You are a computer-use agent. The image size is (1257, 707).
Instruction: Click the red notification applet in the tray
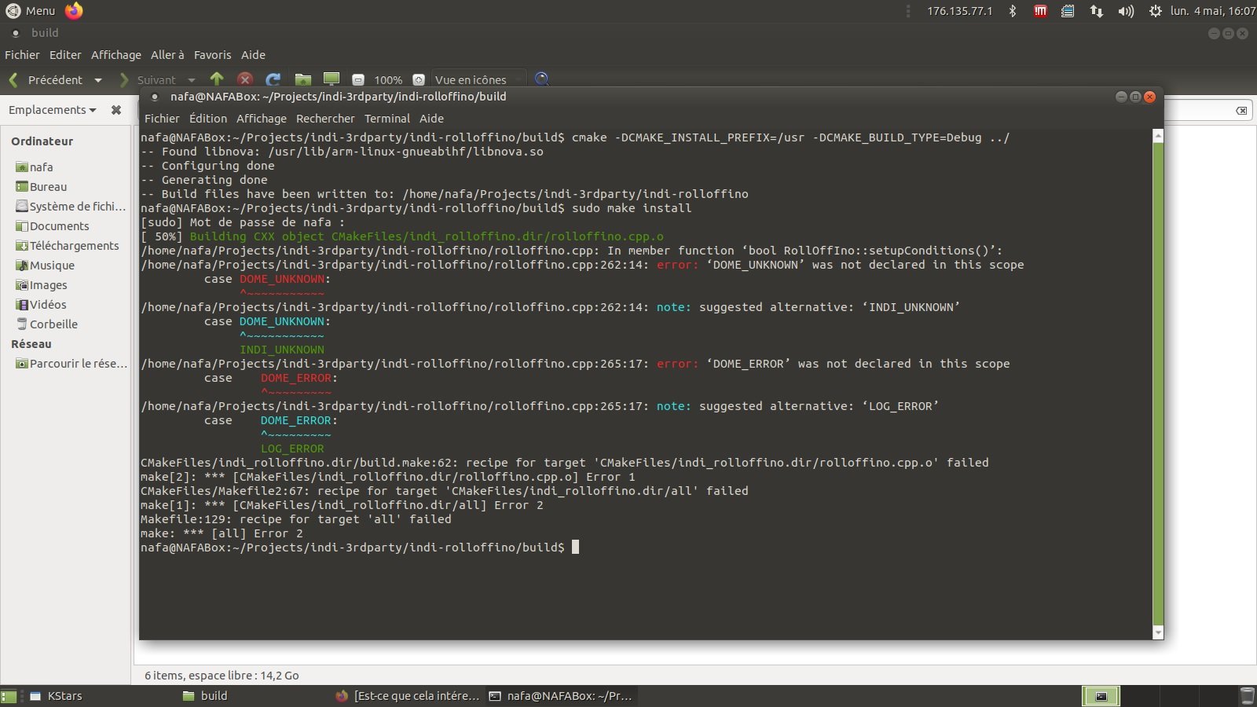1040,11
